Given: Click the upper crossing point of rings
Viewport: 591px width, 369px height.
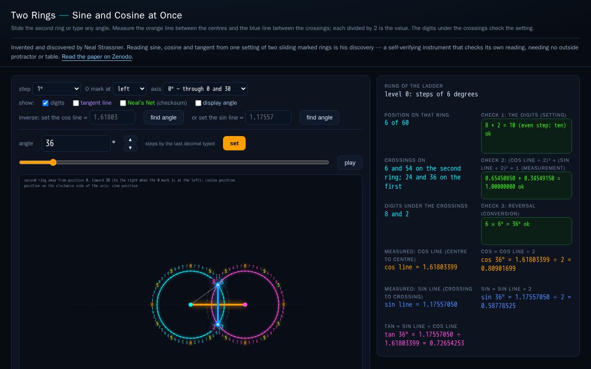Looking at the screenshot, I should [218, 285].
